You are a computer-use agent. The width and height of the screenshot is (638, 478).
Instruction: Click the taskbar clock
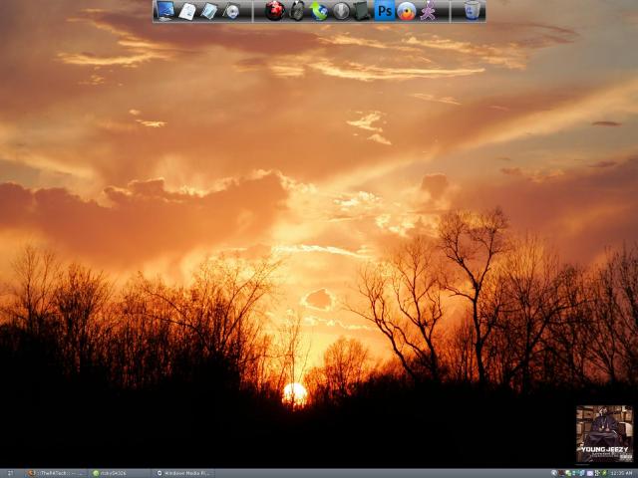[620, 473]
